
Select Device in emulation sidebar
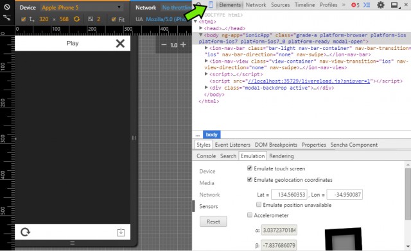(x=207, y=171)
